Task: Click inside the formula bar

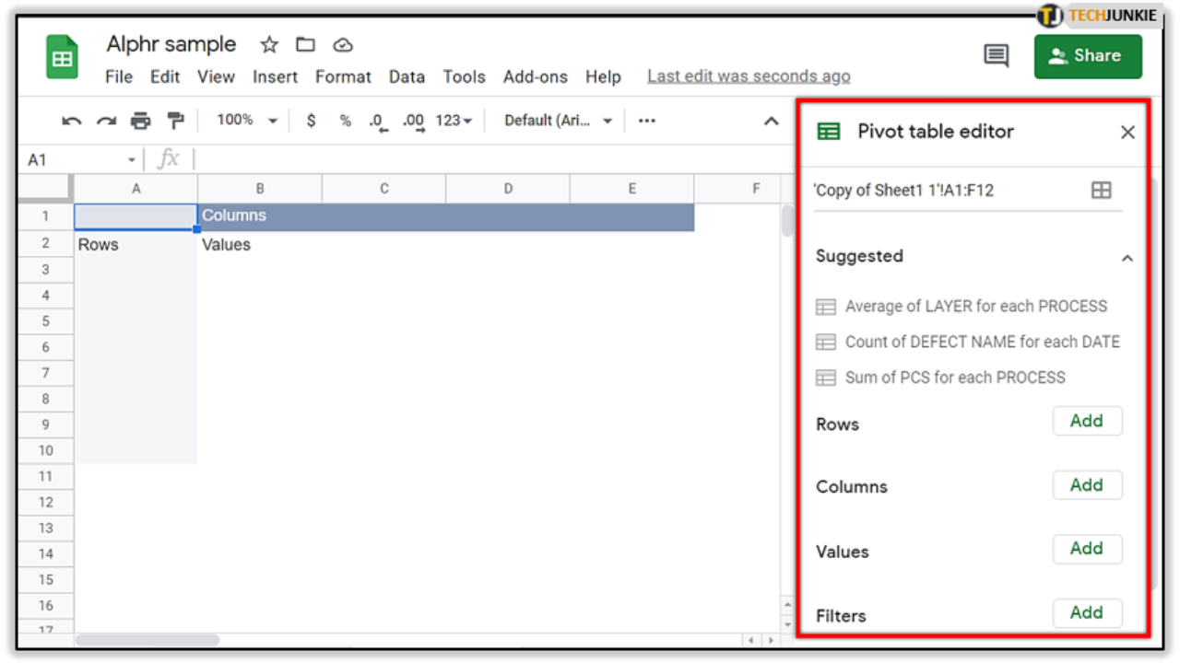Action: 369,158
